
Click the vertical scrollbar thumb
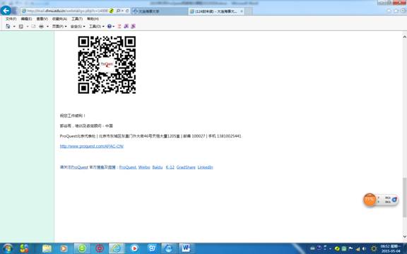(404, 198)
